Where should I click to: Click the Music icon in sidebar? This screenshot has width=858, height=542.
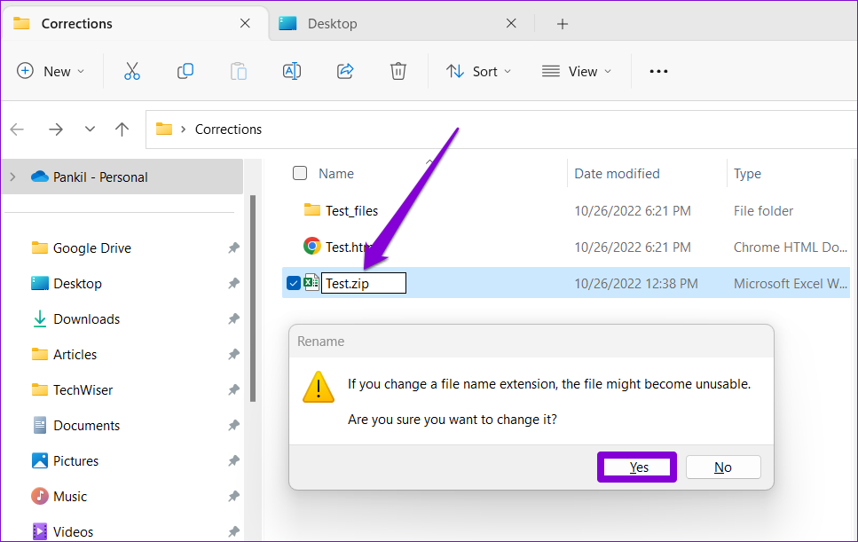39,496
